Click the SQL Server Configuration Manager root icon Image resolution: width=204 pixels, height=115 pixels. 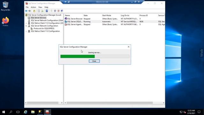click(26, 15)
